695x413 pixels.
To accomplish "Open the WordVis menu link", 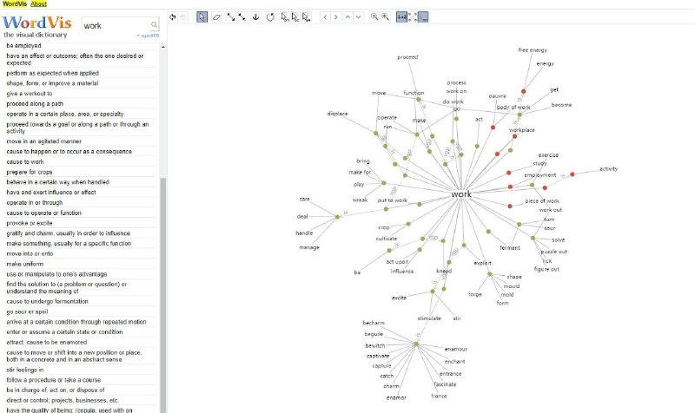I will click(13, 3).
